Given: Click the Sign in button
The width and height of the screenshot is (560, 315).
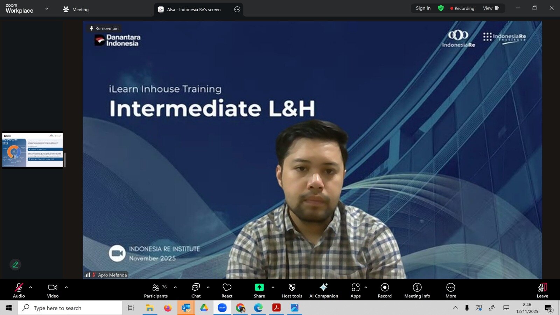Looking at the screenshot, I should [x=423, y=8].
